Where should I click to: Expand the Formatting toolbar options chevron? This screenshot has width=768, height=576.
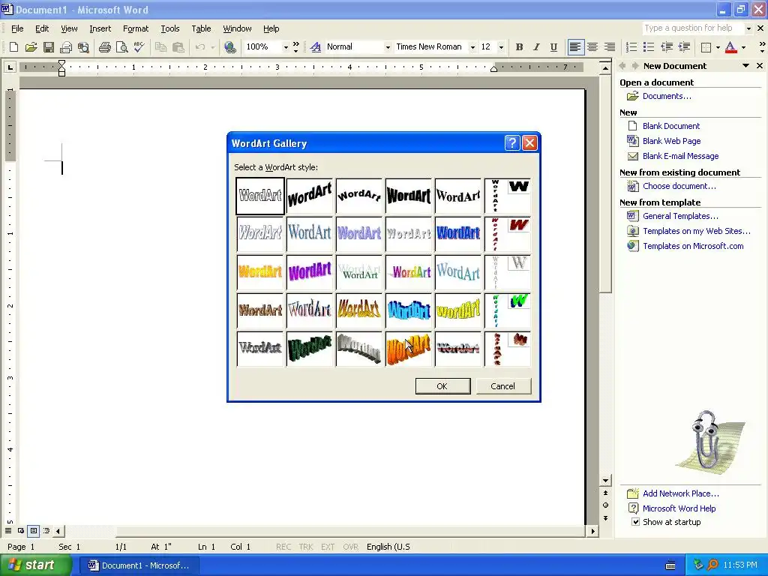click(762, 47)
